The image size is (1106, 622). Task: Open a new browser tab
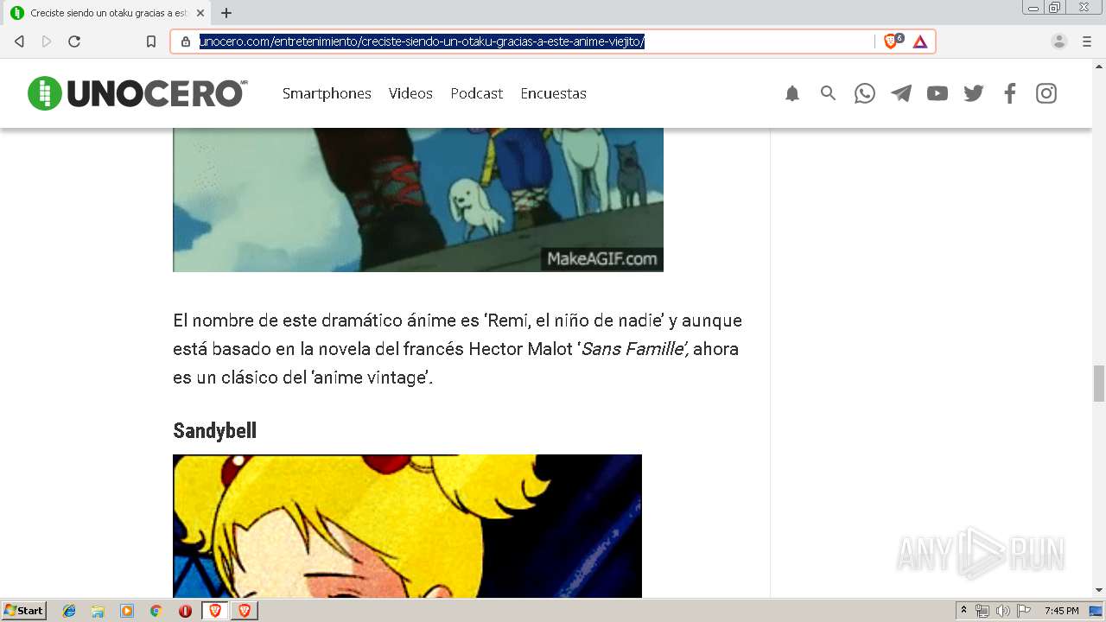[226, 13]
